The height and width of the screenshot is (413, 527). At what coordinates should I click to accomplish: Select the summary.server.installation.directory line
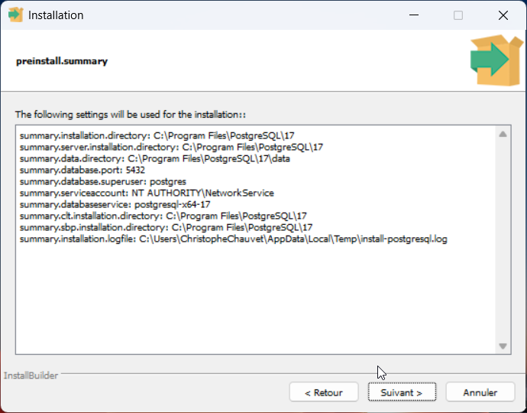pos(171,147)
